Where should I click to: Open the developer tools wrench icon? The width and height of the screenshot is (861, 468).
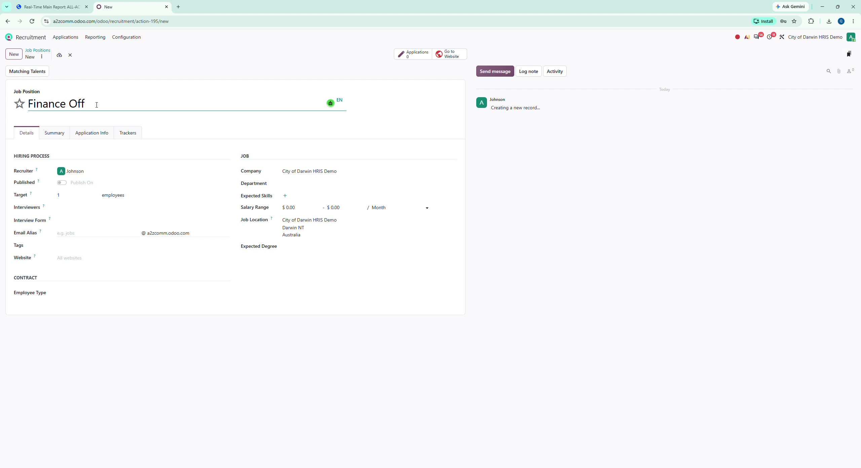point(782,37)
